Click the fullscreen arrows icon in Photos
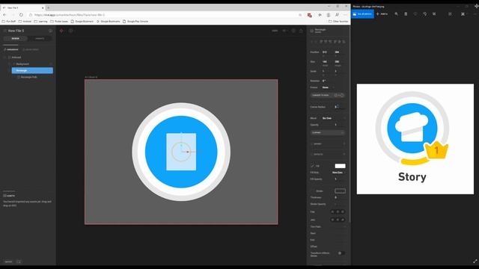 [475, 262]
